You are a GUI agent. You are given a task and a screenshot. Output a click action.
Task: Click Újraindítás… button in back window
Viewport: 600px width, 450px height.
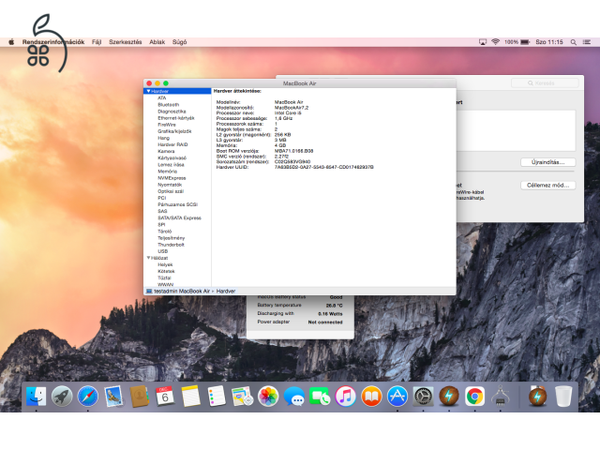[x=547, y=162]
